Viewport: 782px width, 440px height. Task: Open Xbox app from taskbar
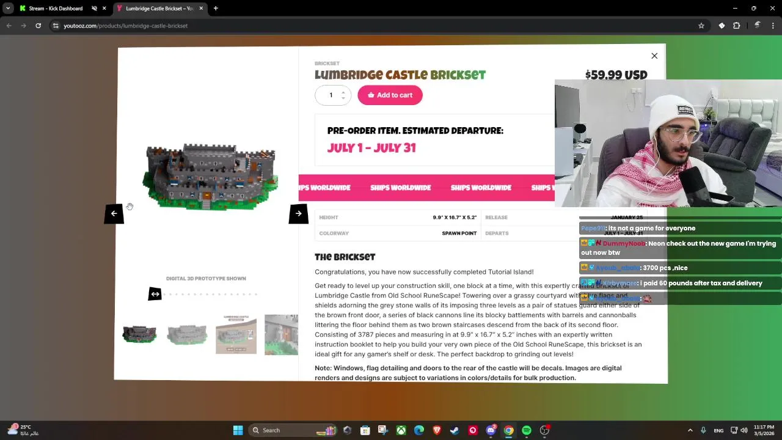[401, 430]
